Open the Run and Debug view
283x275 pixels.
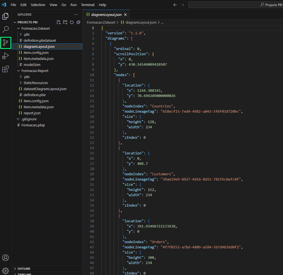coord(6,56)
